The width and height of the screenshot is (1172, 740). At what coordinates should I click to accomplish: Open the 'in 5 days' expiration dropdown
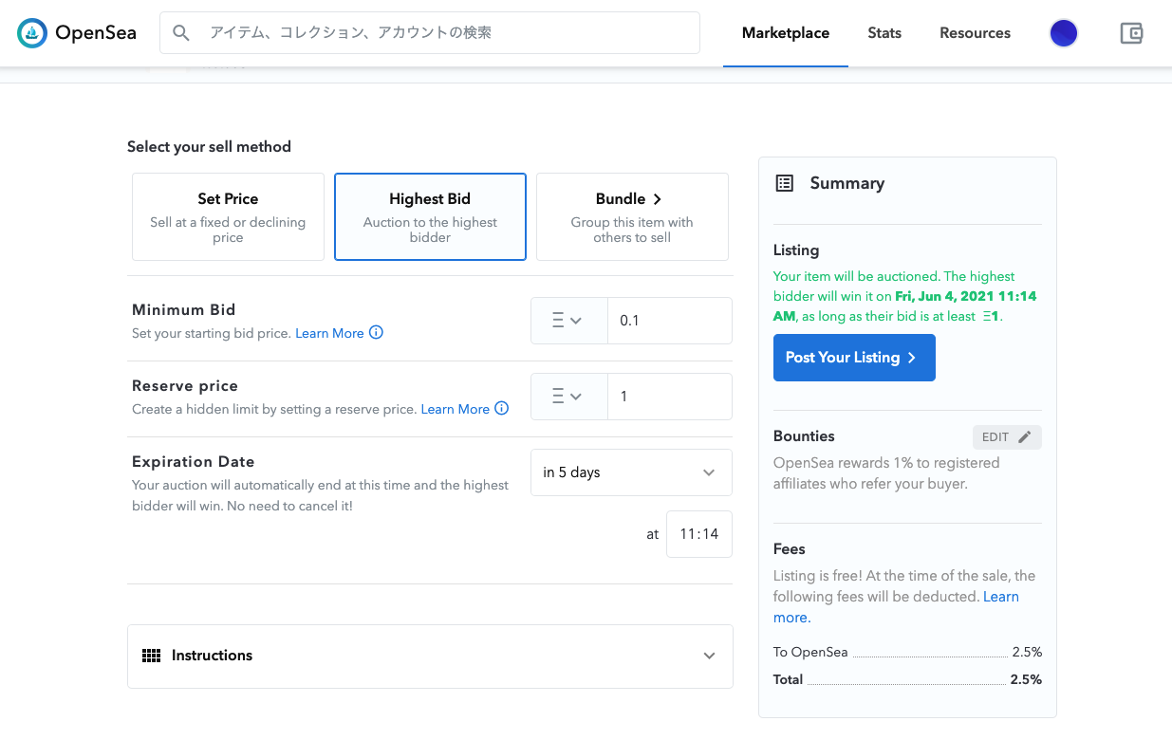click(x=631, y=472)
